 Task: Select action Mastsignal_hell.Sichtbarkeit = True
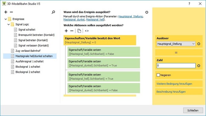click(104, 77)
